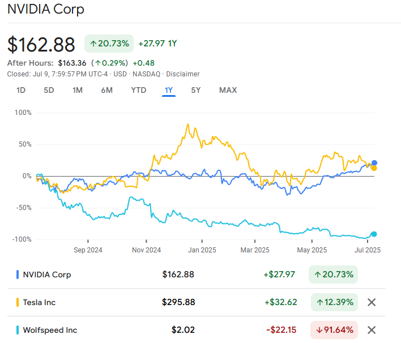Click Wolfspeed price $2.02
Viewport: 401px width, 343px height.
point(183,330)
